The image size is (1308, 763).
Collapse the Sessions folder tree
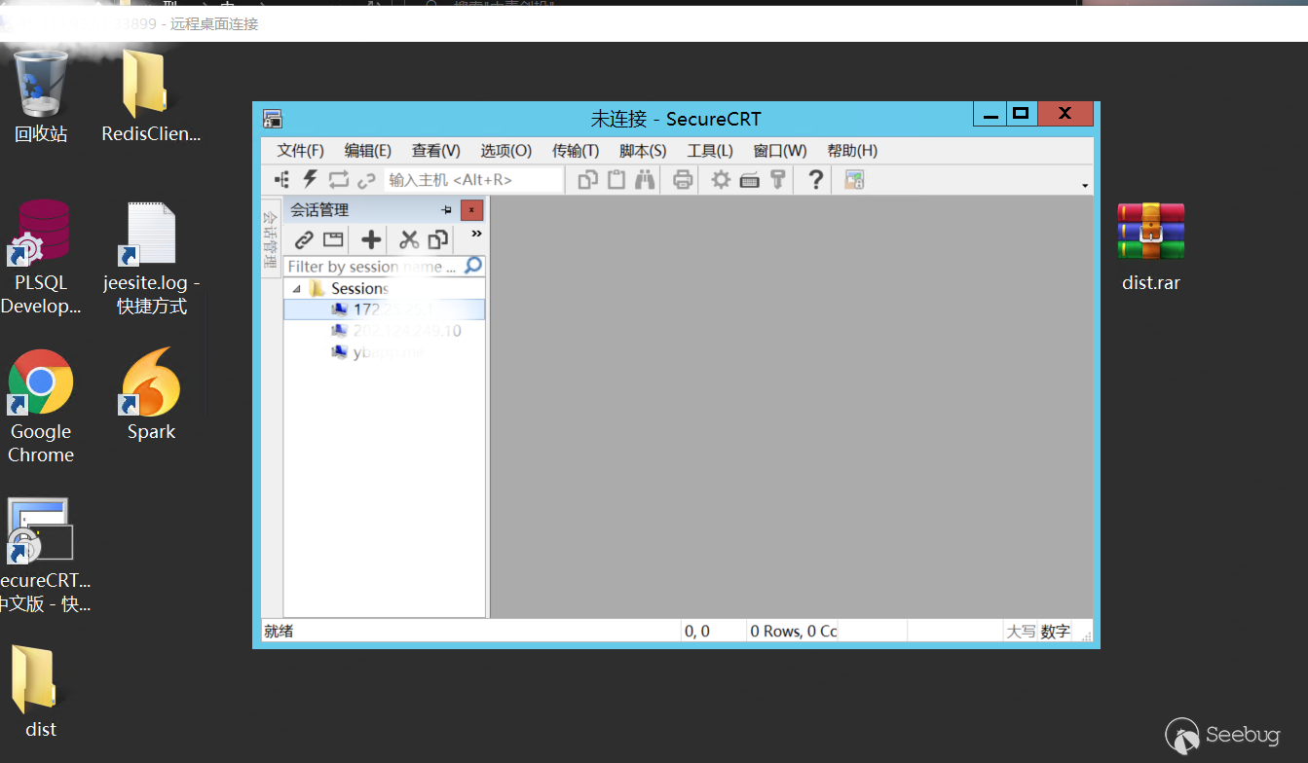tap(297, 289)
